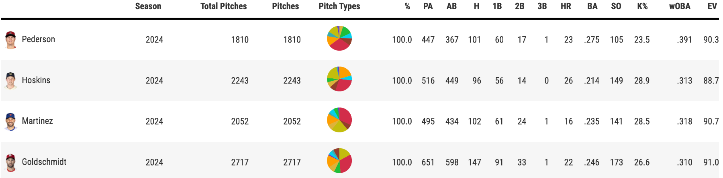
Task: Open the Pederson player link
Action: pos(39,39)
